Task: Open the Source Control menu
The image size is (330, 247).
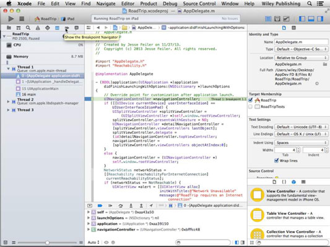Action: 199,4
